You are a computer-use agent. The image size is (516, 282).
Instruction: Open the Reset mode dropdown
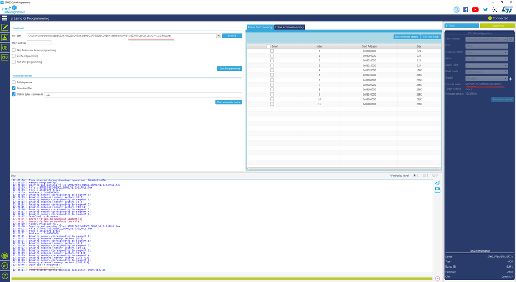click(487, 72)
